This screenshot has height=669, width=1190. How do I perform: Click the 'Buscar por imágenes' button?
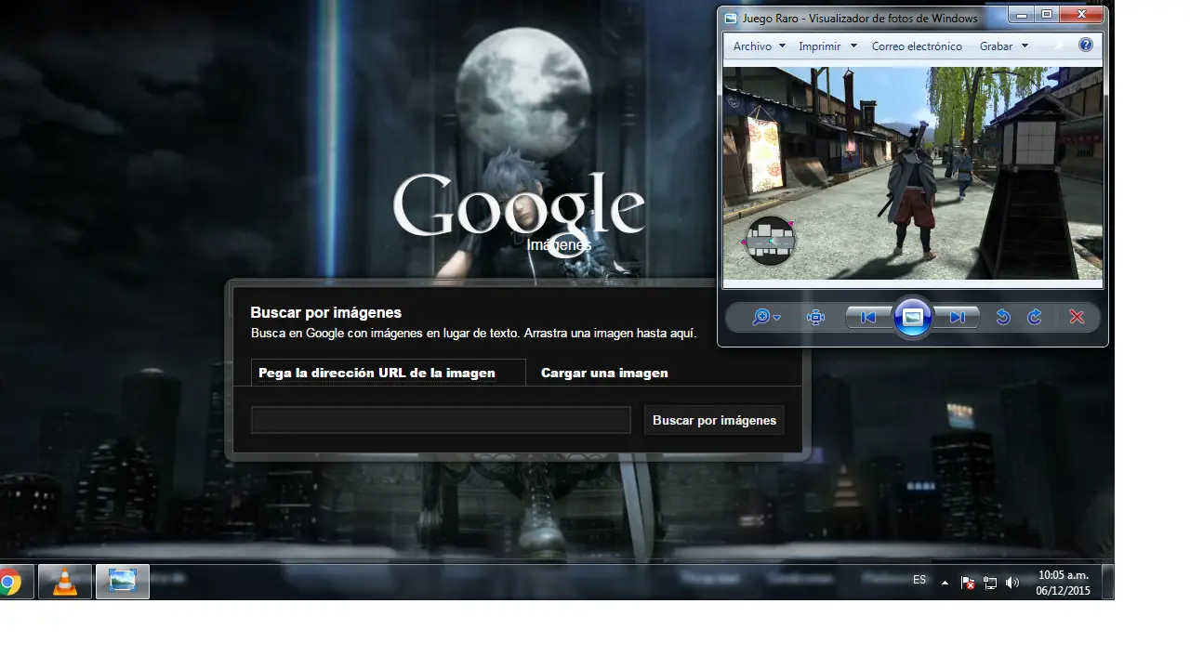pyautogui.click(x=714, y=420)
